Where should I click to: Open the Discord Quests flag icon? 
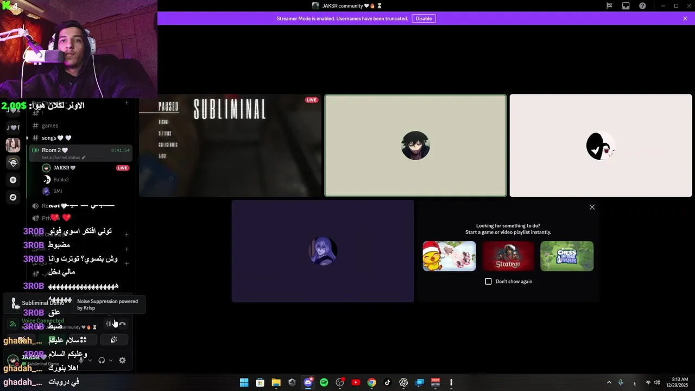pyautogui.click(x=609, y=6)
